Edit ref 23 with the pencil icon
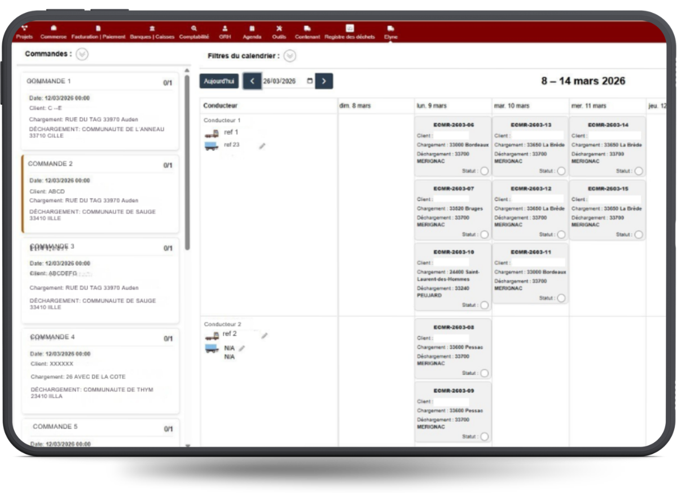 [x=262, y=146]
